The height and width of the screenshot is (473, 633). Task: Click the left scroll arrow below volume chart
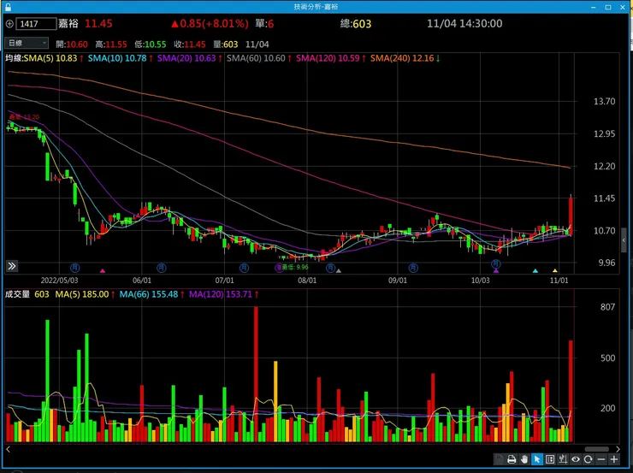[x=8, y=449]
